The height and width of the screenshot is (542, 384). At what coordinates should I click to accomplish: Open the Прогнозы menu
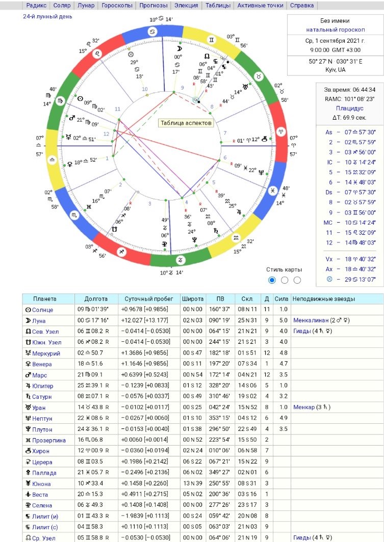[x=153, y=5]
